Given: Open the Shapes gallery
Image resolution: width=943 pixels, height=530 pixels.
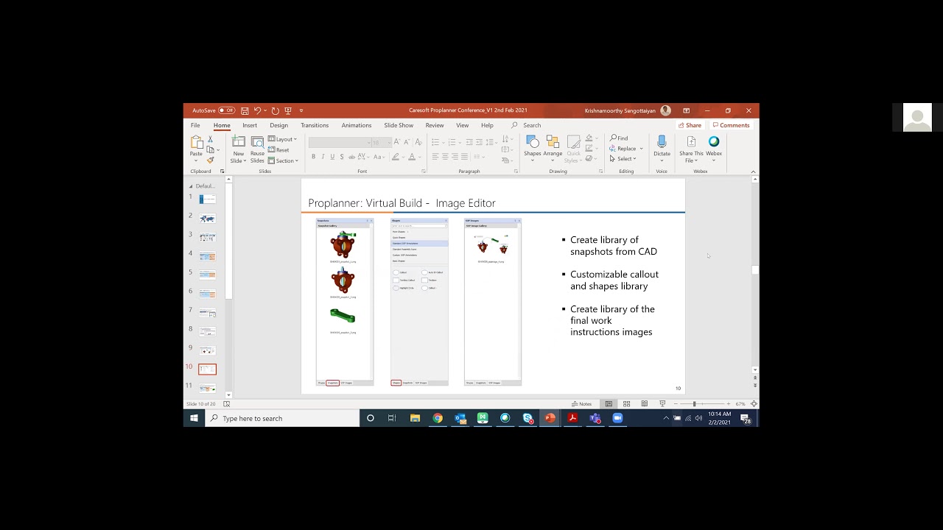Looking at the screenshot, I should [x=532, y=146].
